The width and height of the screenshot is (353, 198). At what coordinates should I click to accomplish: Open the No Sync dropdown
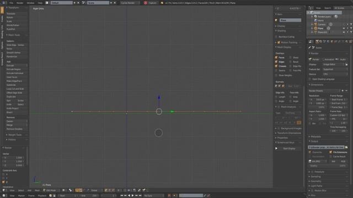[x=153, y=196]
